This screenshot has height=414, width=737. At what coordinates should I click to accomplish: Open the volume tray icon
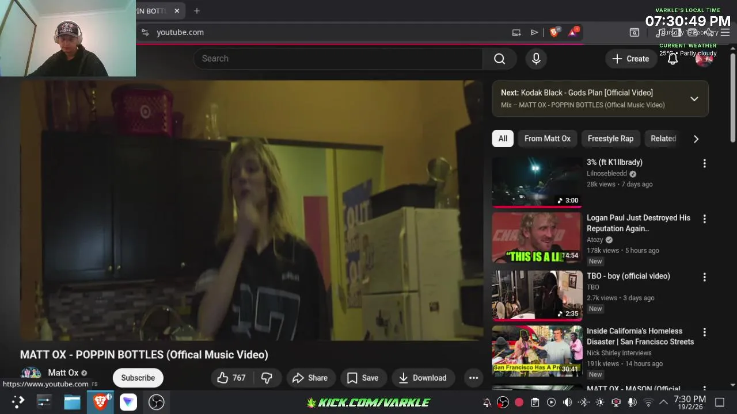pyautogui.click(x=567, y=402)
